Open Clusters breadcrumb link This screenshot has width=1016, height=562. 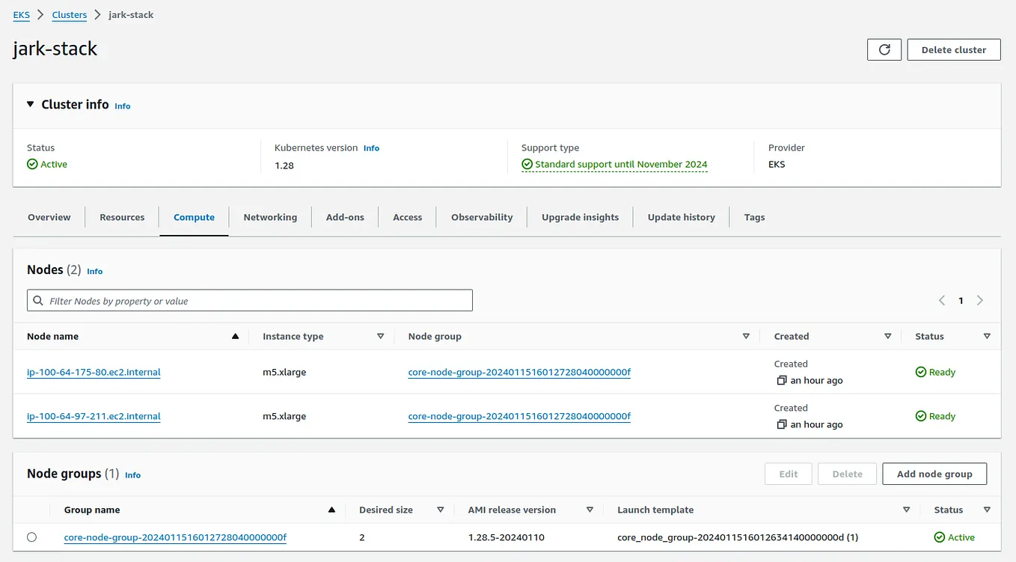70,15
